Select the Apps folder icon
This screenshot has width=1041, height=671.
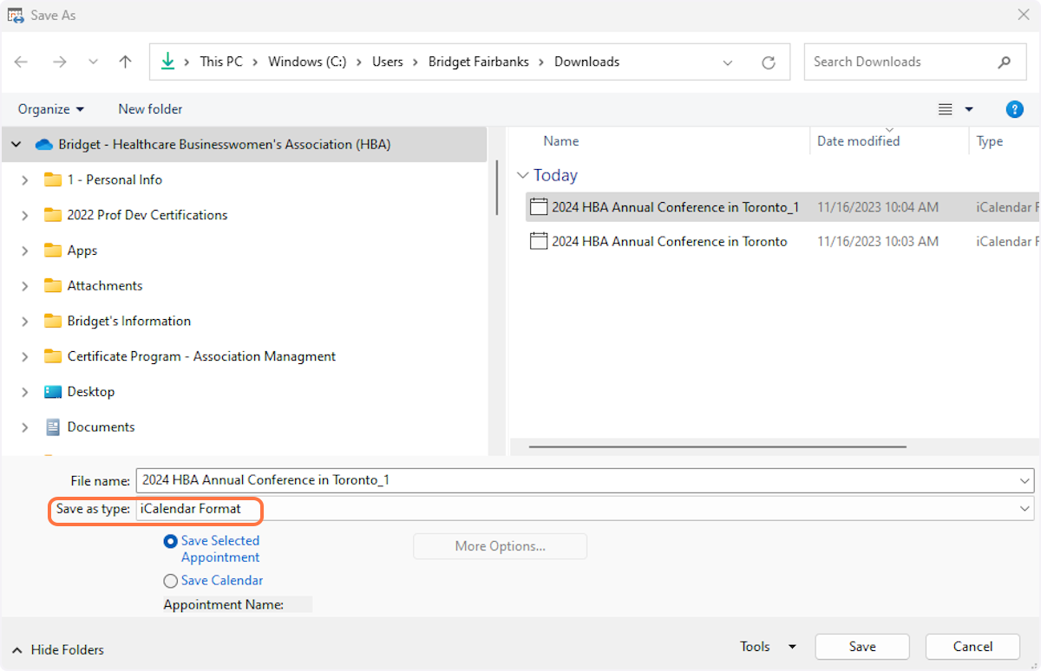tap(53, 251)
